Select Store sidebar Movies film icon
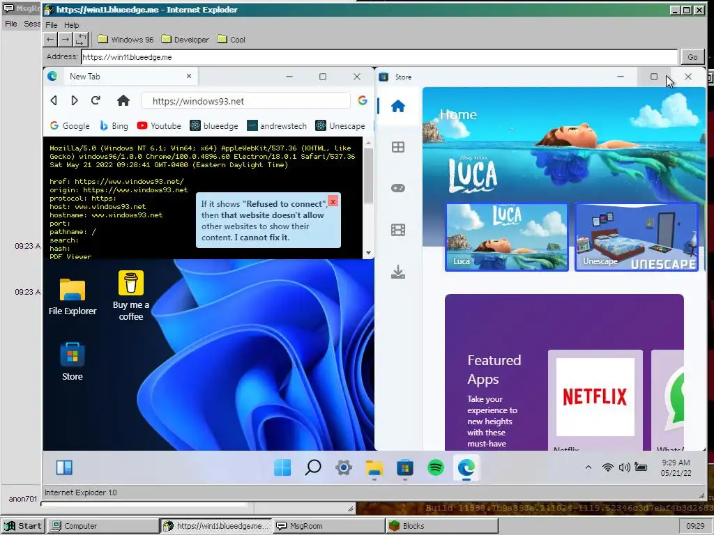This screenshot has height=535, width=714. [398, 230]
